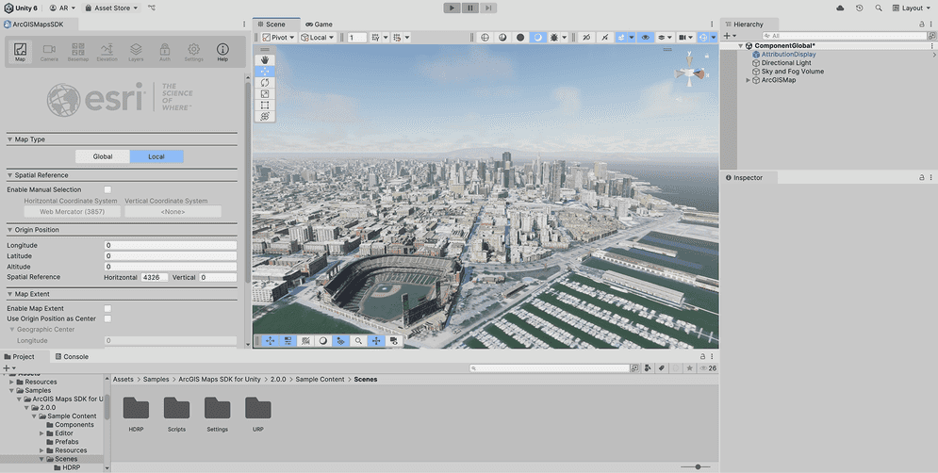Select the Local map type
The image size is (938, 473).
(156, 156)
